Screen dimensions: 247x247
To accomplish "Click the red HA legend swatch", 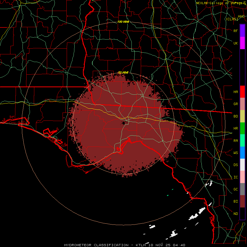I will tap(242, 92).
